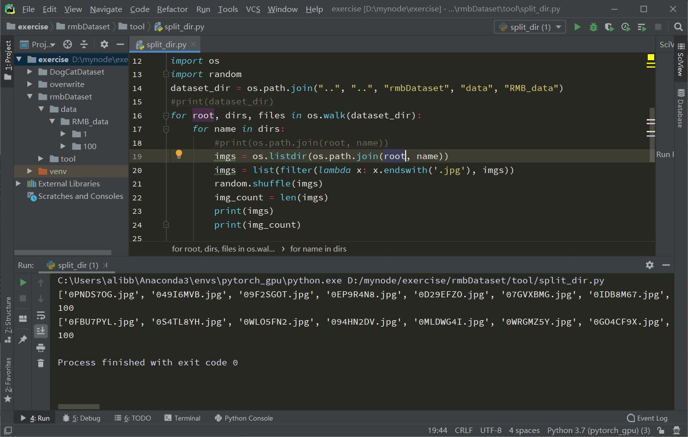This screenshot has height=437, width=688.
Task: Open the 6: TODO tab
Action: [133, 418]
